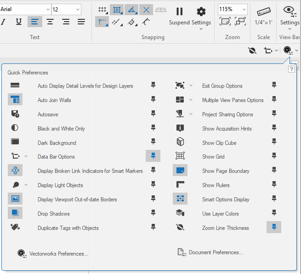
Task: Toggle Display Viewport Out-of-date Borders icon
Action: coord(15,199)
